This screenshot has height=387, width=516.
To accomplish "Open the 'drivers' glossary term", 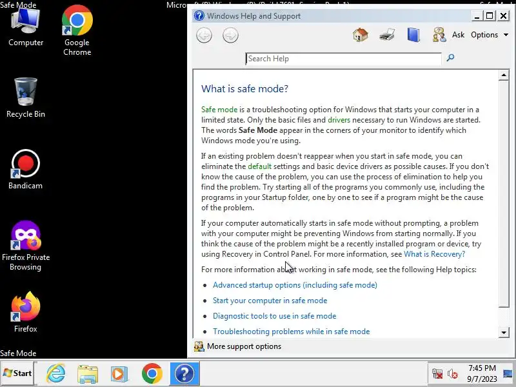I will (339, 120).
